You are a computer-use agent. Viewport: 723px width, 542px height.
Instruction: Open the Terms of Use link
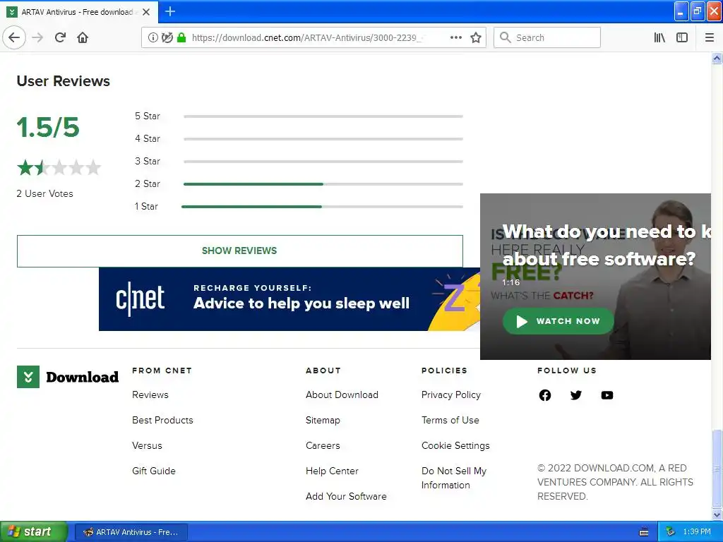click(450, 420)
